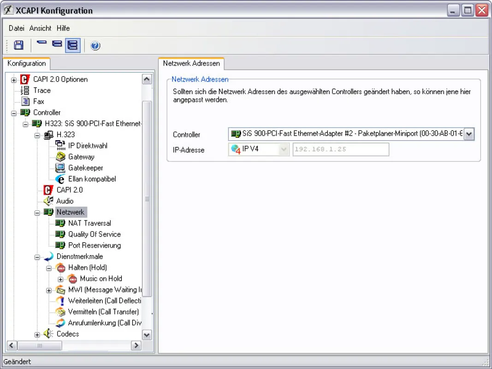Select the Gateway tree label
The width and height of the screenshot is (492, 369).
tap(81, 156)
